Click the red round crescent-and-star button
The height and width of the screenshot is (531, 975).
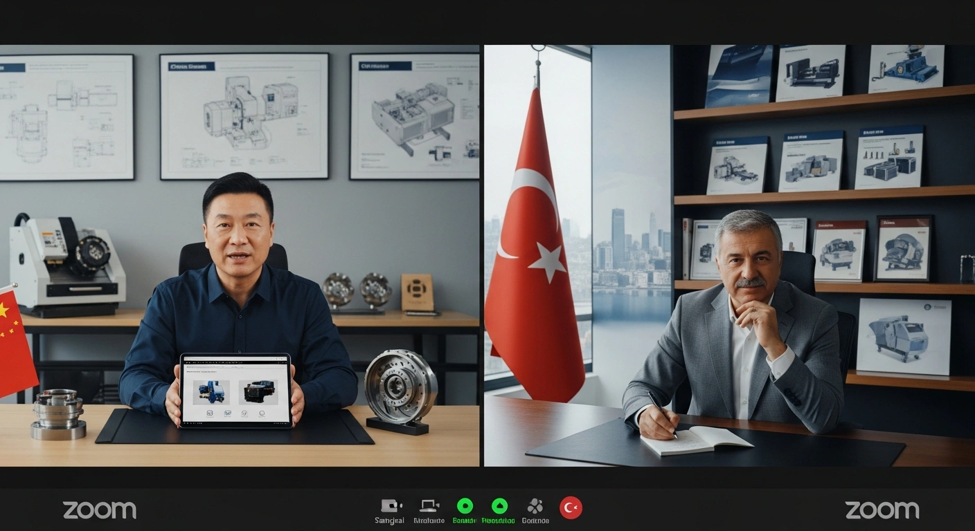pos(571,507)
